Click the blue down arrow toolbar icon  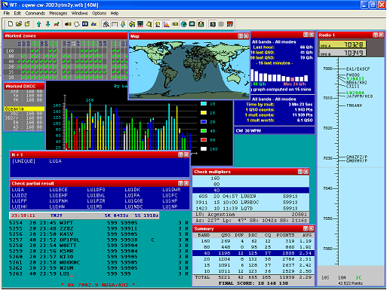48,24
